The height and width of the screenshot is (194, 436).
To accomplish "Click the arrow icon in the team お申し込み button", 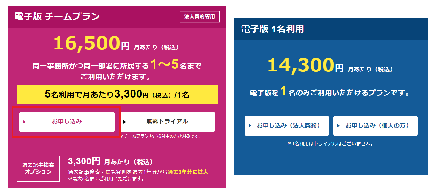I will (24, 122).
